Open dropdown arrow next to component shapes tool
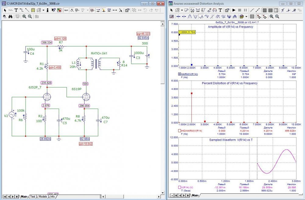305x200 pixels. click(x=43, y=10)
